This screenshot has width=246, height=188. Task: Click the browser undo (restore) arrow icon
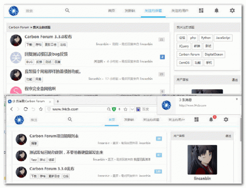pos(33,109)
